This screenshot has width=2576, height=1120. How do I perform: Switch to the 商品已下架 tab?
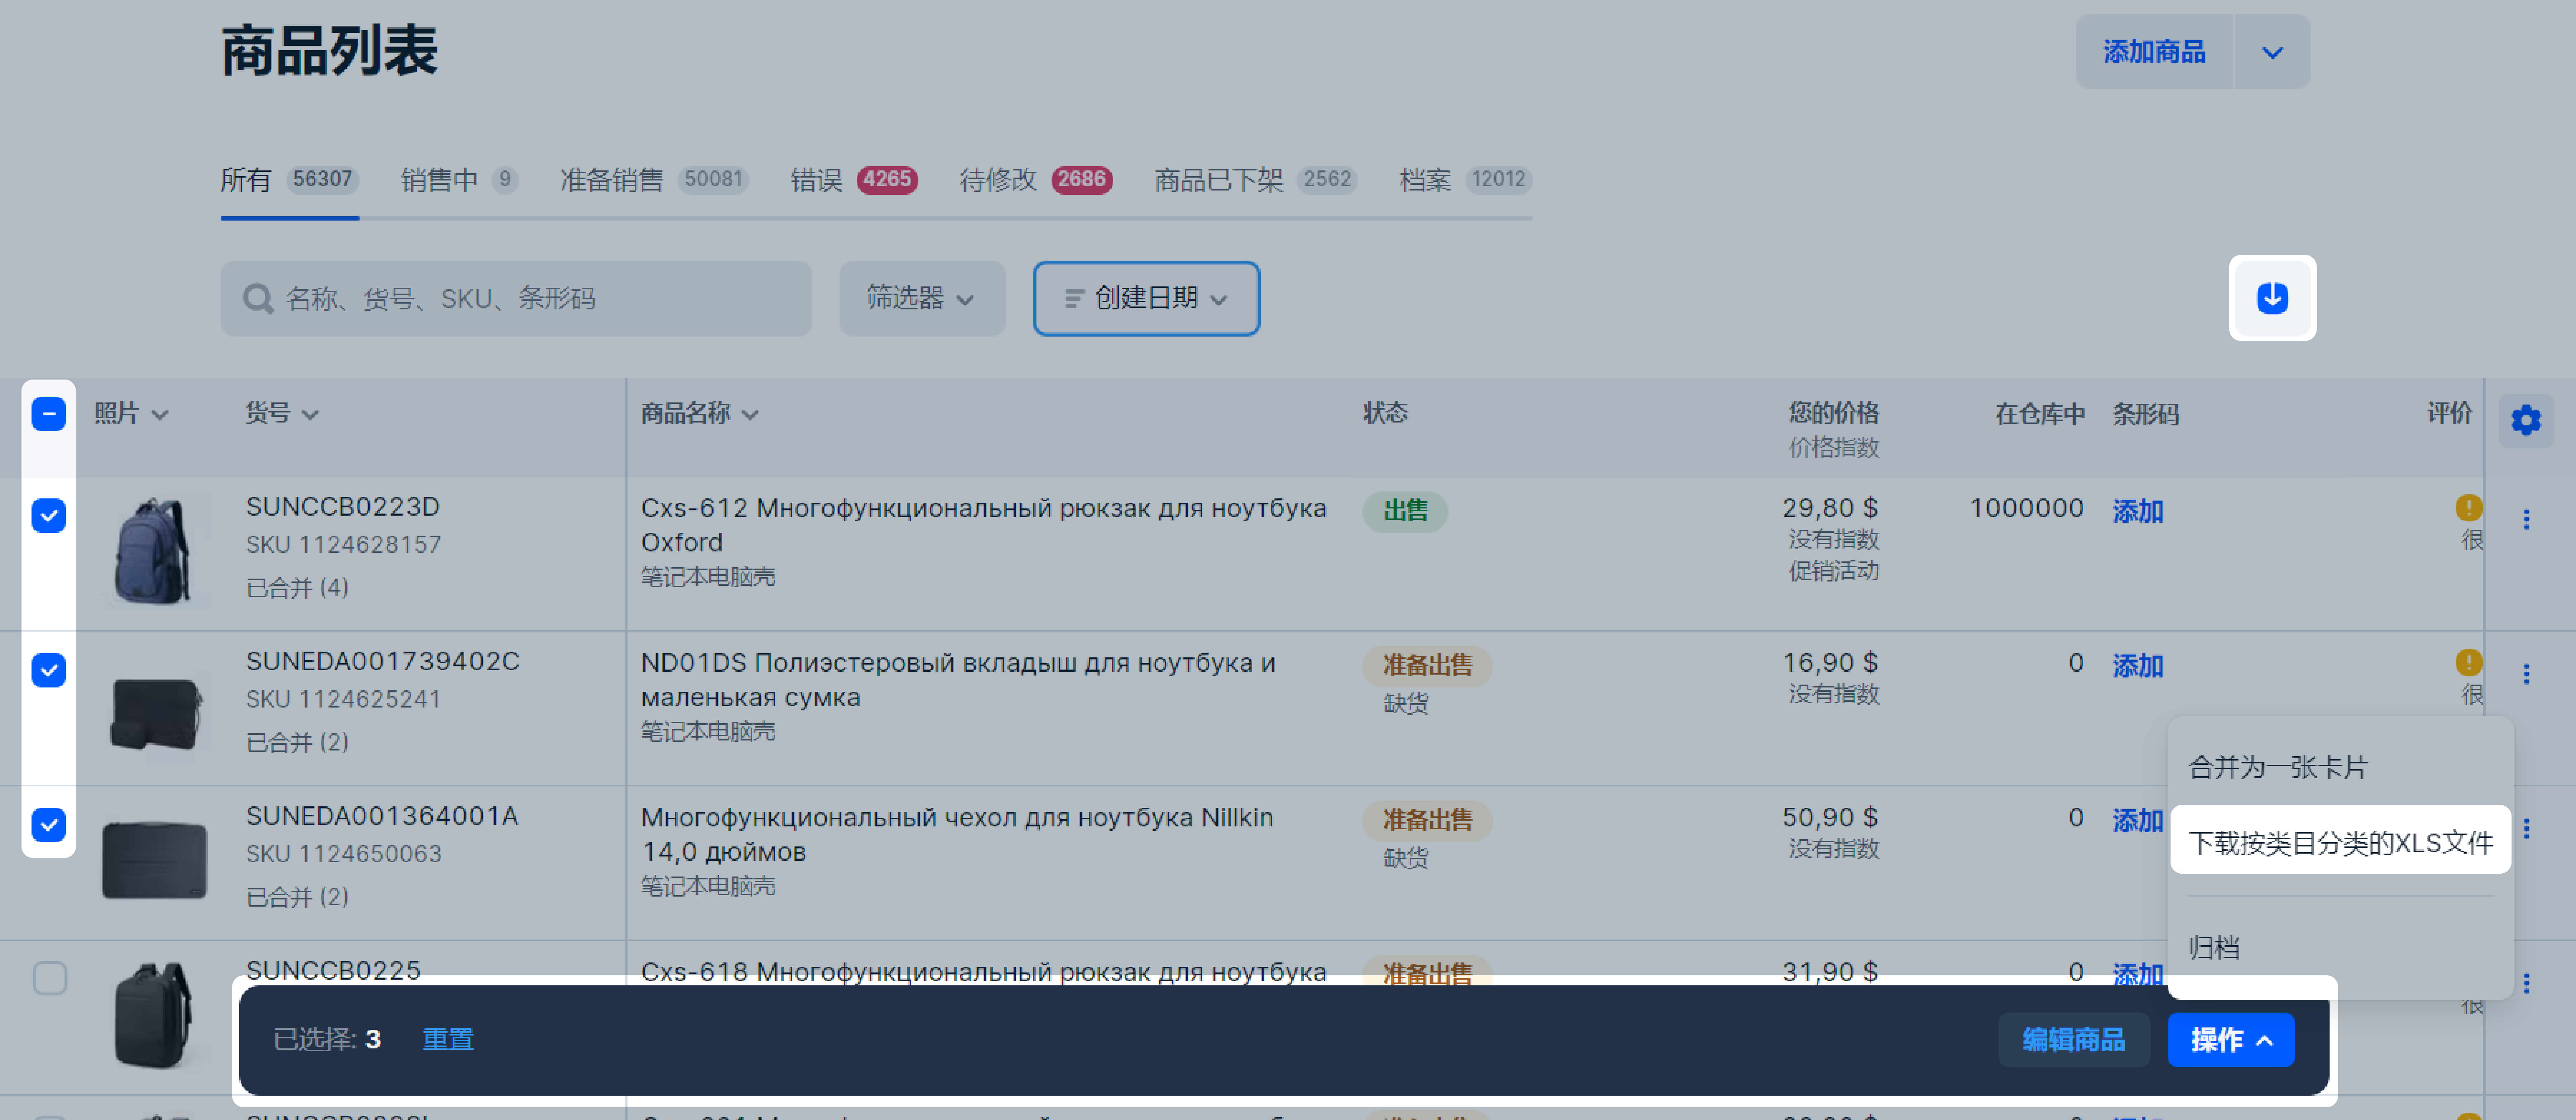coord(1256,180)
